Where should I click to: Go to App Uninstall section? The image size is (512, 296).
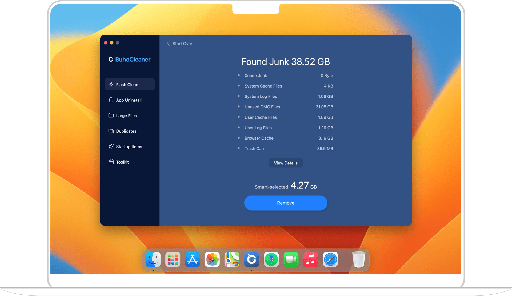click(130, 100)
